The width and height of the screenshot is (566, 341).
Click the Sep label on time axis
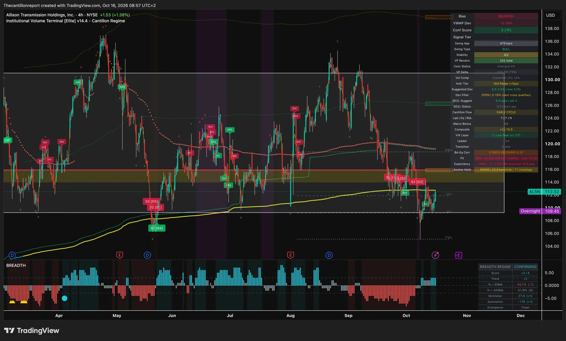[x=348, y=316]
